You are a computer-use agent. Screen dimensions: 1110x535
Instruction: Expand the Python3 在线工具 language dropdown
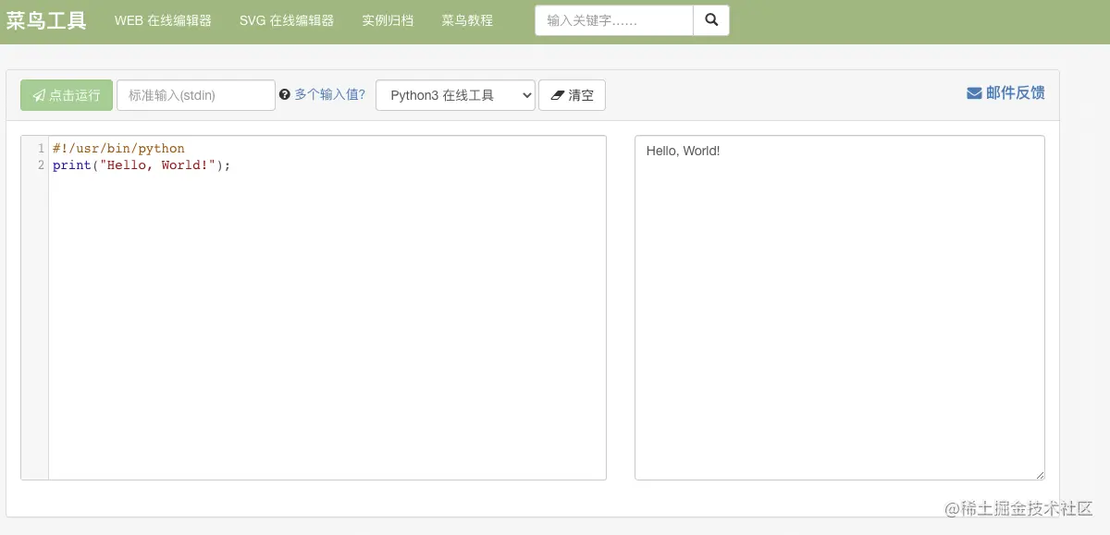(455, 95)
